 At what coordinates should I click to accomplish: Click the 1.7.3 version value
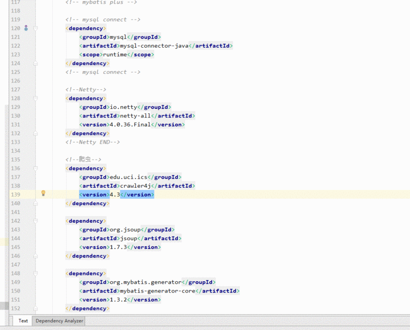[x=118, y=247]
